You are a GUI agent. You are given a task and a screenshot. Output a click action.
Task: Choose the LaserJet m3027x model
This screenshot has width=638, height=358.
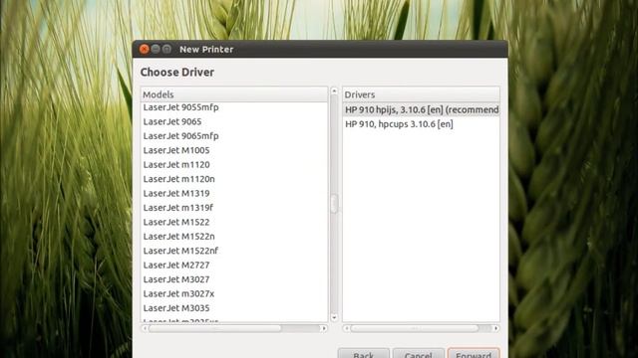[234, 294]
